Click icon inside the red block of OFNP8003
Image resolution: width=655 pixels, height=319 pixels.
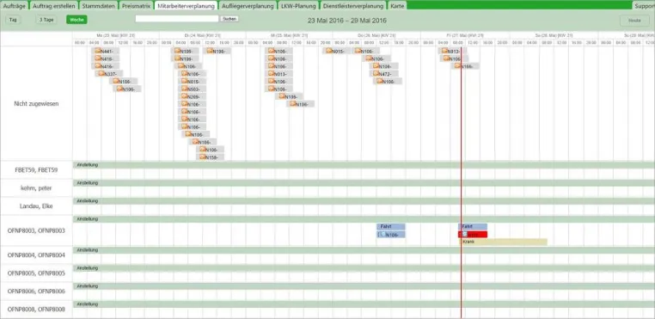(464, 234)
